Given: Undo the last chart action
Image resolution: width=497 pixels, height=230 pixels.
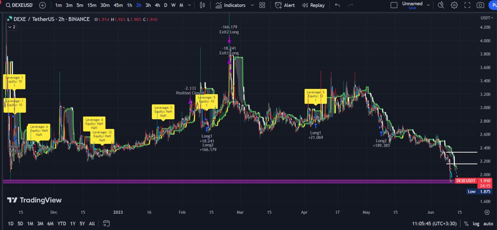Looking at the screenshot, I should click(337, 5).
